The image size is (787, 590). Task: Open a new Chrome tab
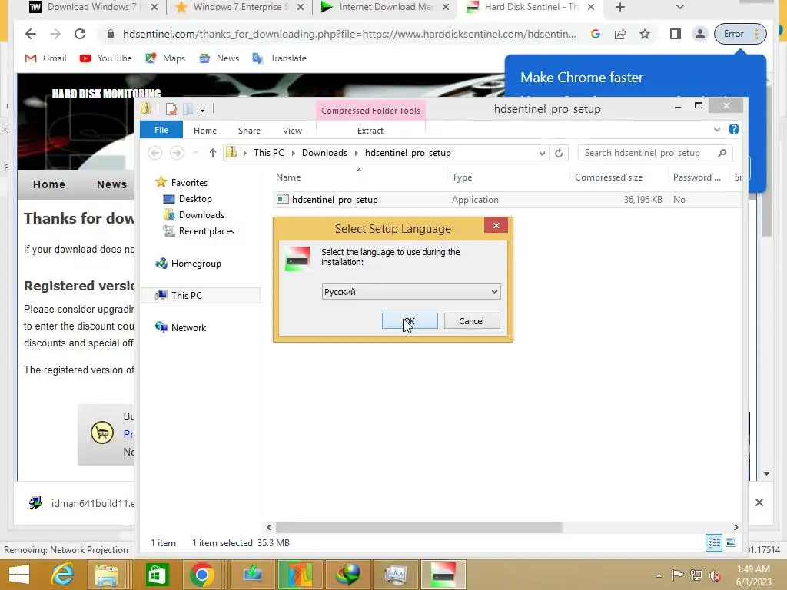pos(620,7)
